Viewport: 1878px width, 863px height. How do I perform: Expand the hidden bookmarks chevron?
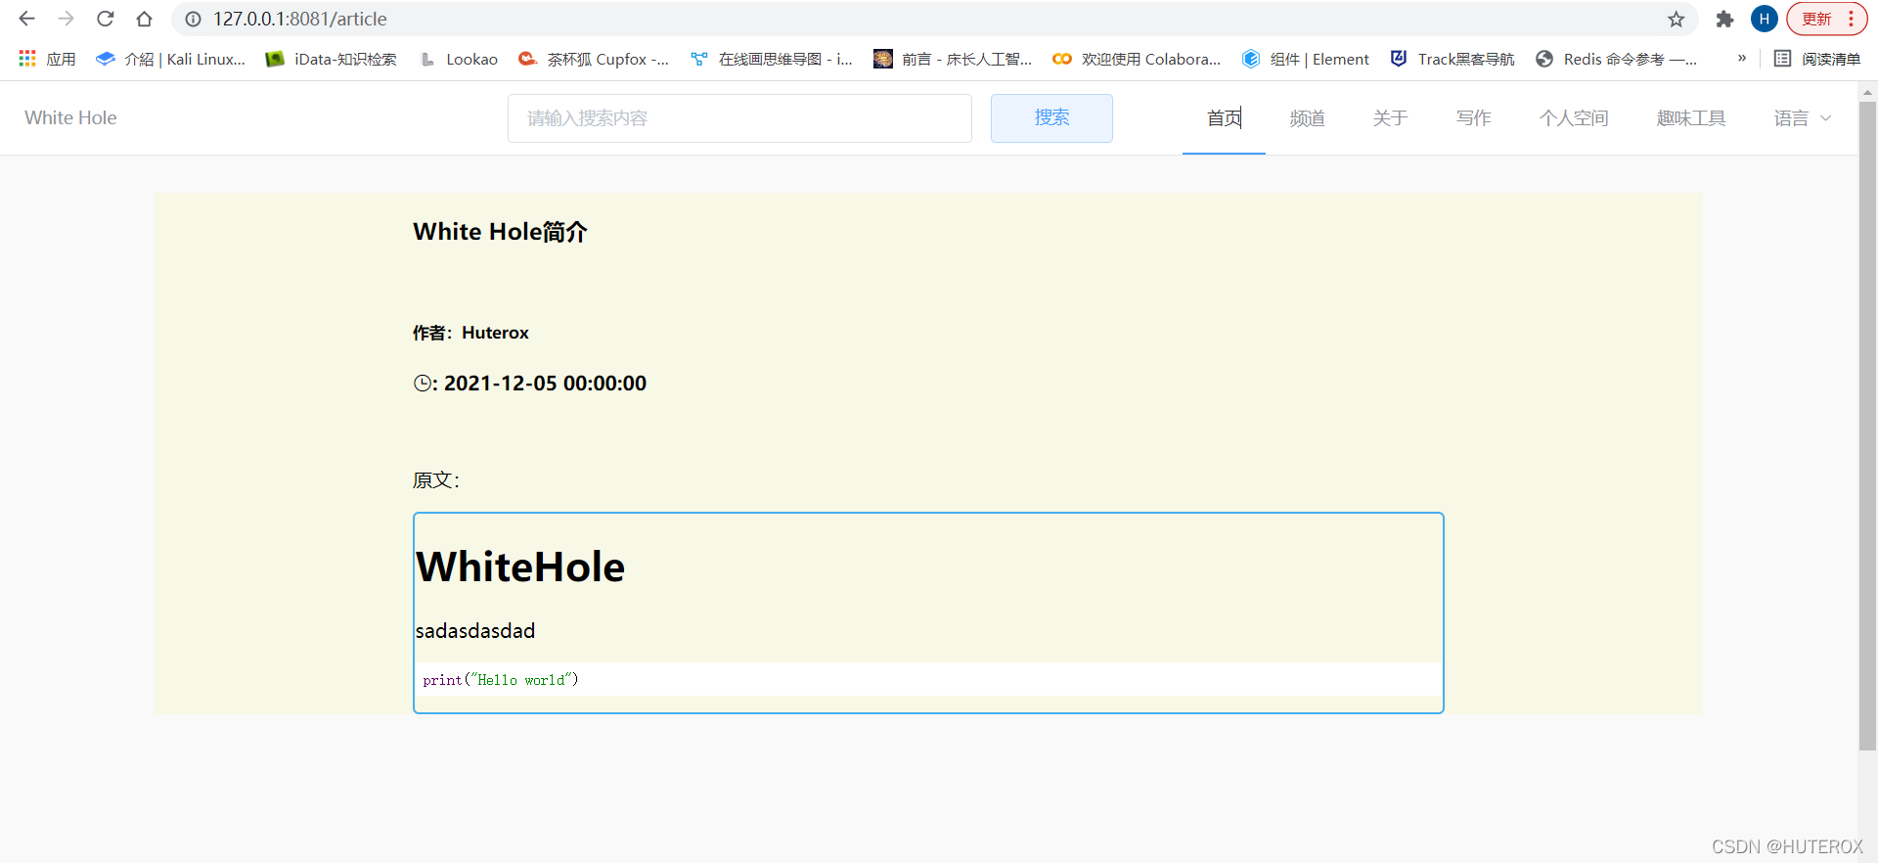point(1742,59)
